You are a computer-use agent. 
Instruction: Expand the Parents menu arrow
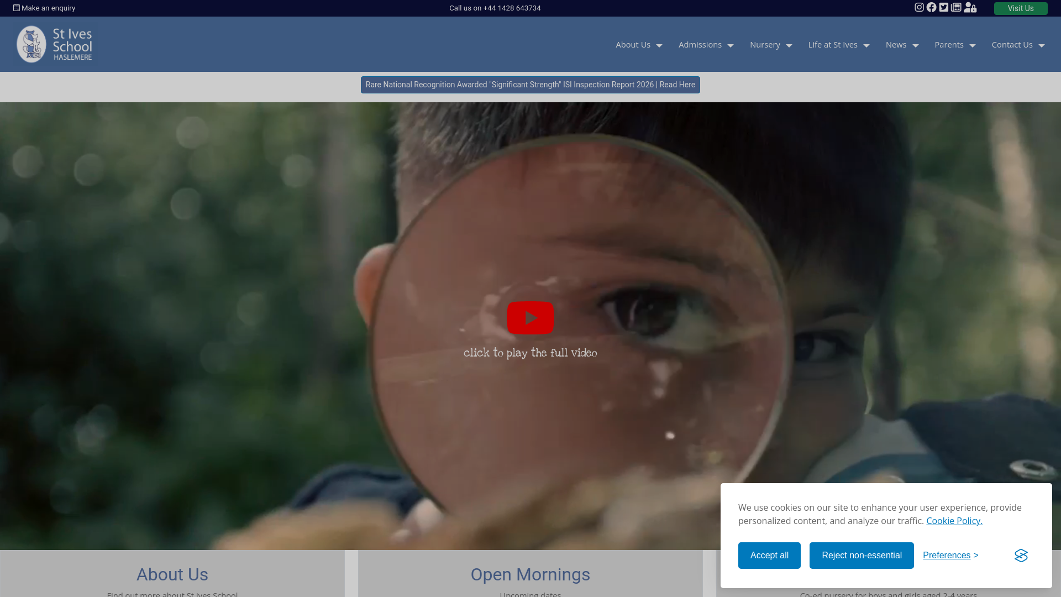pyautogui.click(x=973, y=45)
